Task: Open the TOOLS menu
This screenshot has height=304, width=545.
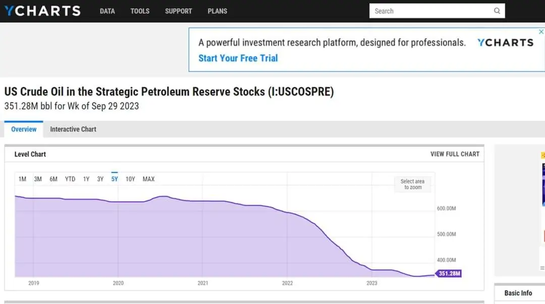Action: [x=140, y=11]
